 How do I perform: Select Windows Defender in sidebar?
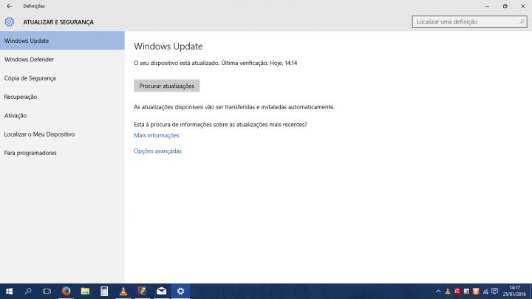pos(62,59)
